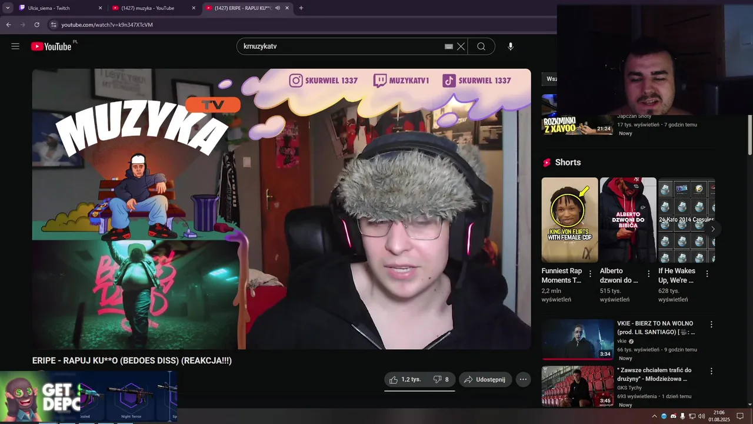Screen dimensions: 753x424
Task: Open options for Funniest Rap Moments short
Action: 590,274
